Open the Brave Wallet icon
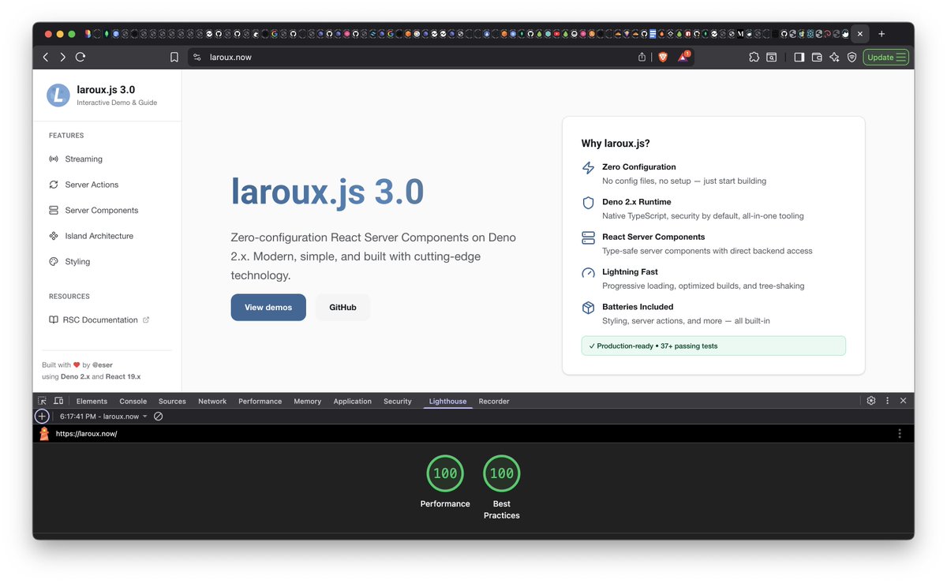The image size is (947, 583). coord(817,57)
